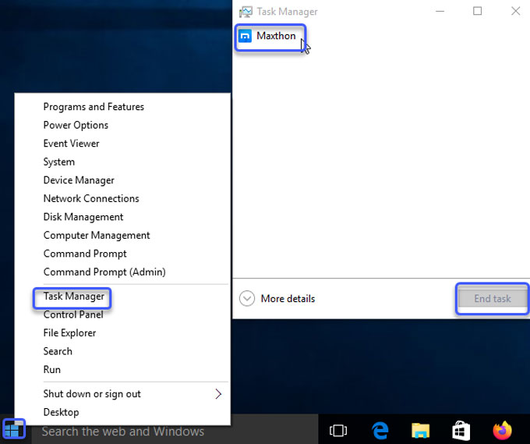Open Disk Management

(83, 217)
